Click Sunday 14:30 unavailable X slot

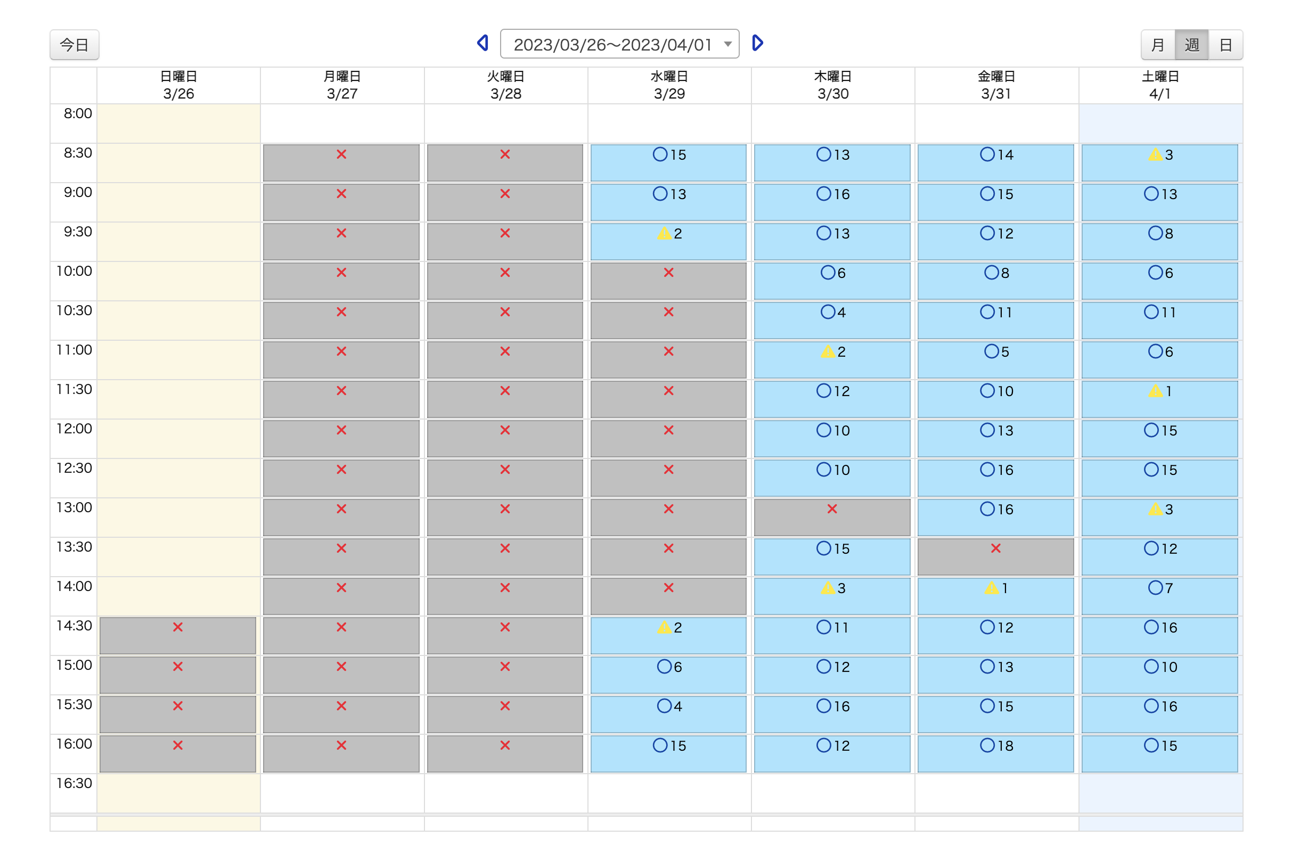point(177,635)
